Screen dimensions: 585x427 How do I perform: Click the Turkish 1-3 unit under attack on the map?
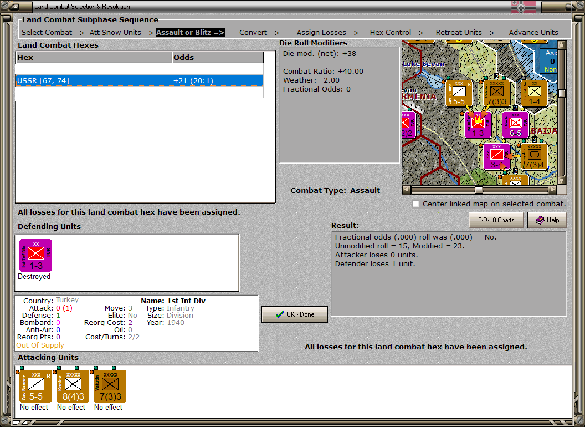pyautogui.click(x=478, y=125)
